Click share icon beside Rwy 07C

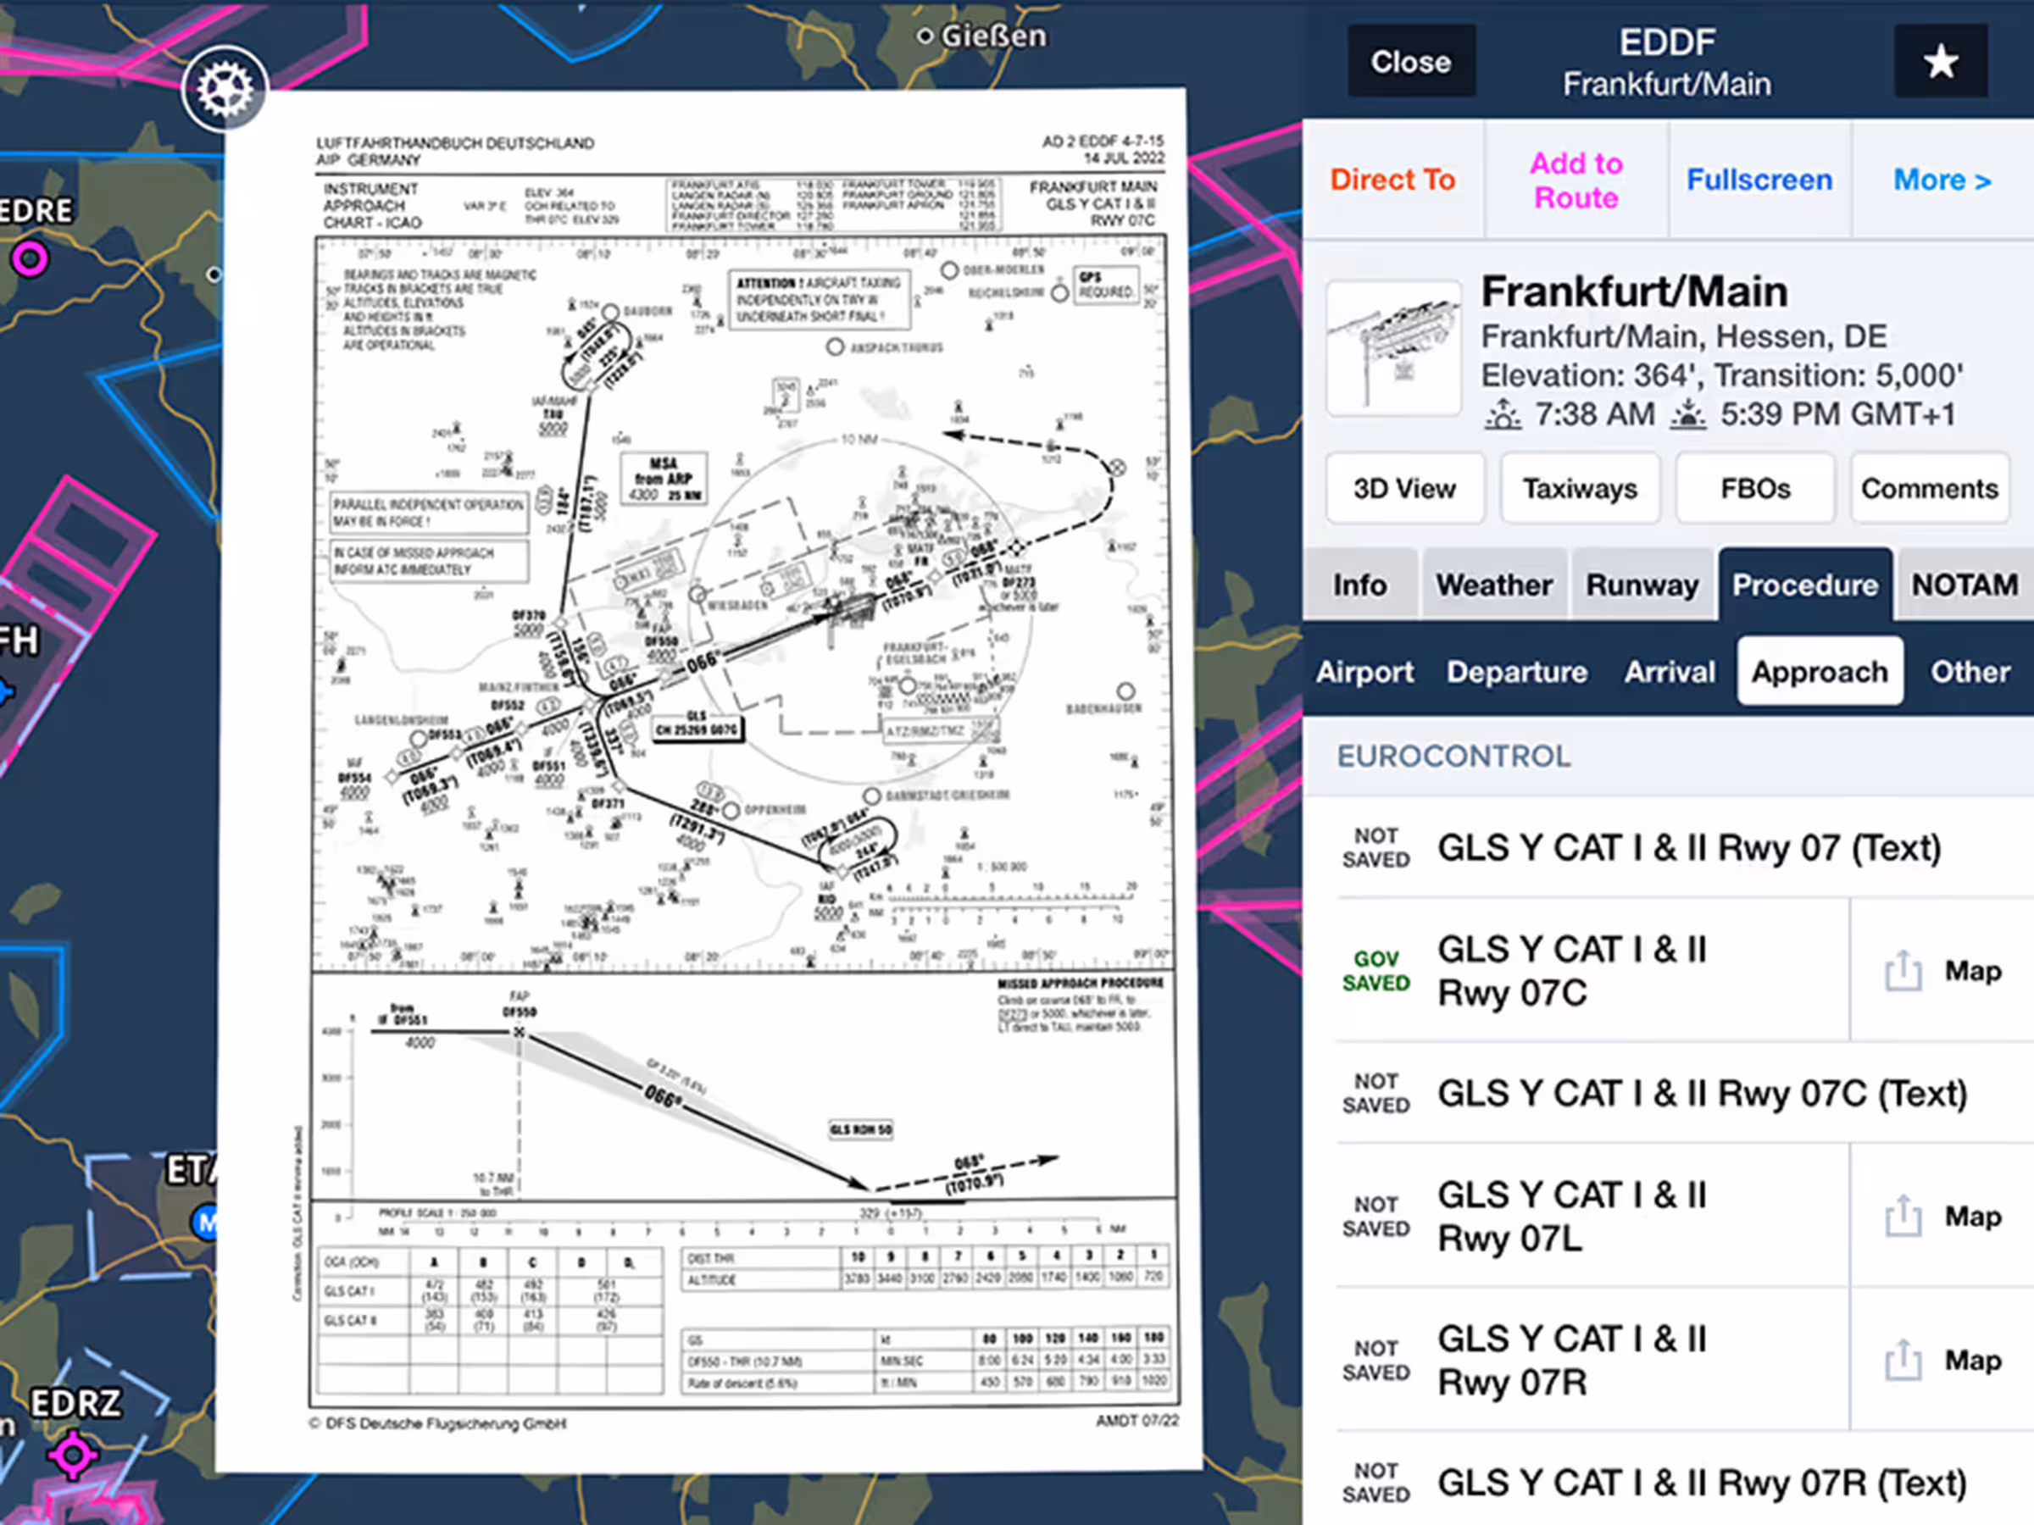pos(1903,971)
